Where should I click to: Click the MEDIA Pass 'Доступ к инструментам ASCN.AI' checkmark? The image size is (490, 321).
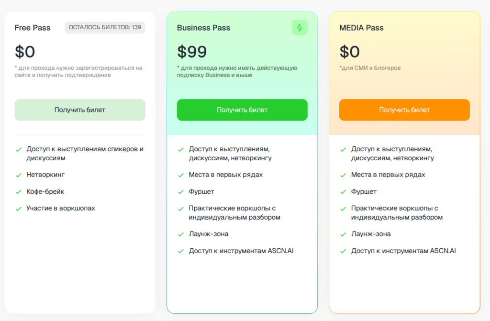pyautogui.click(x=343, y=251)
